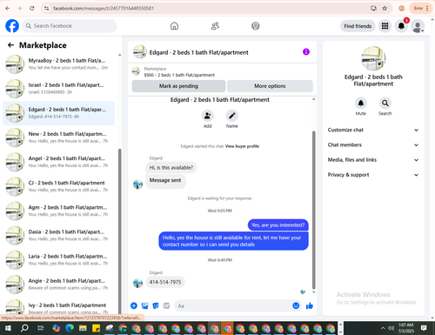435x335 pixels.
Task: Click the Find friends button
Action: [358, 26]
